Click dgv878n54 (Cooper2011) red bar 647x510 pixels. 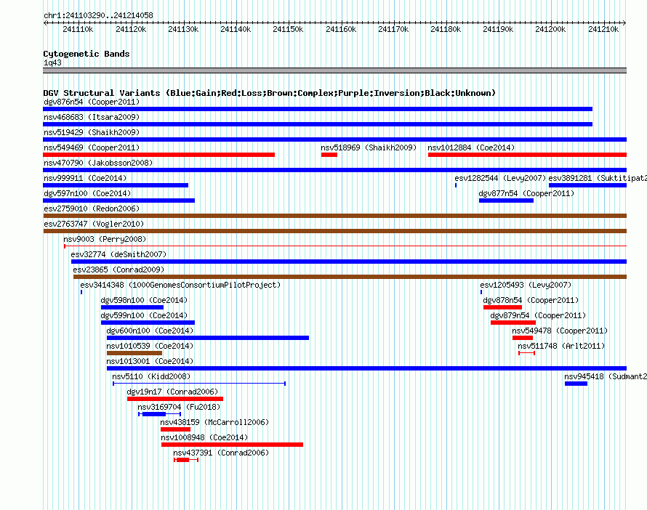(502, 307)
